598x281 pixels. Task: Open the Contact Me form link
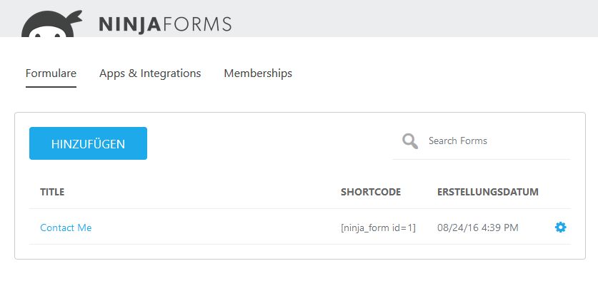coord(66,228)
